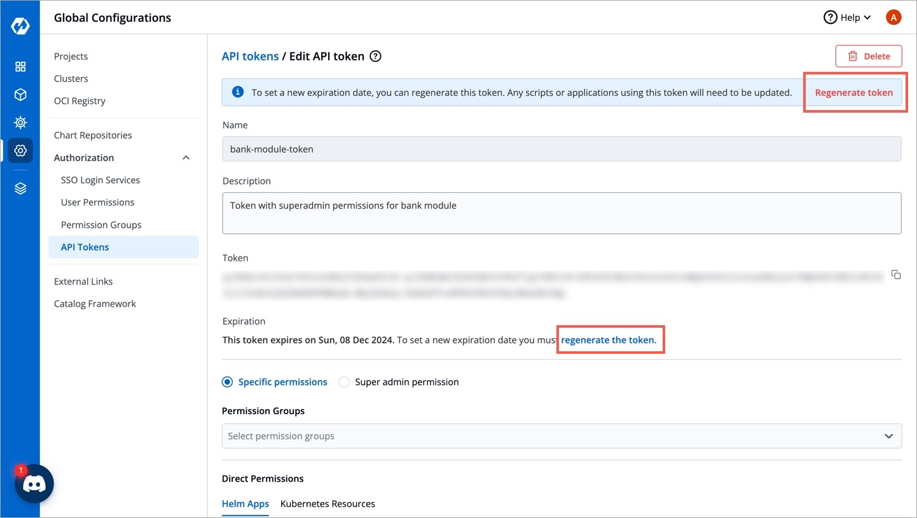Click the user avatar 'A'

tap(893, 18)
